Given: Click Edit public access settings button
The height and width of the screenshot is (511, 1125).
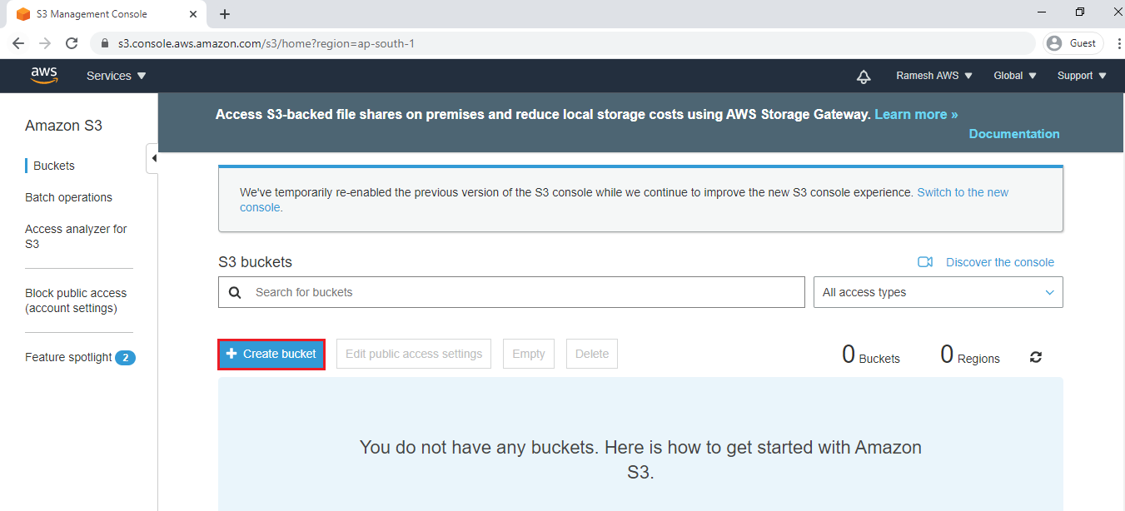Looking at the screenshot, I should click(x=414, y=354).
